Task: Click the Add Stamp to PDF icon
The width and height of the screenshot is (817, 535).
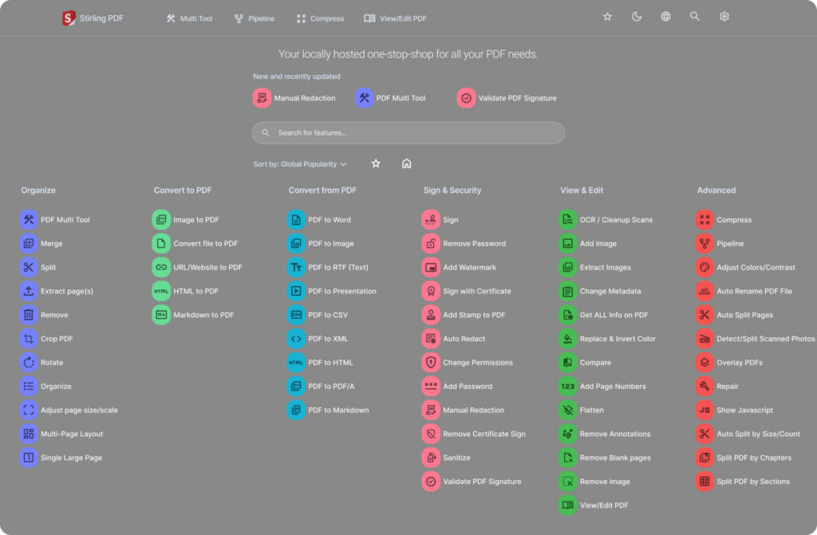Action: click(x=431, y=315)
